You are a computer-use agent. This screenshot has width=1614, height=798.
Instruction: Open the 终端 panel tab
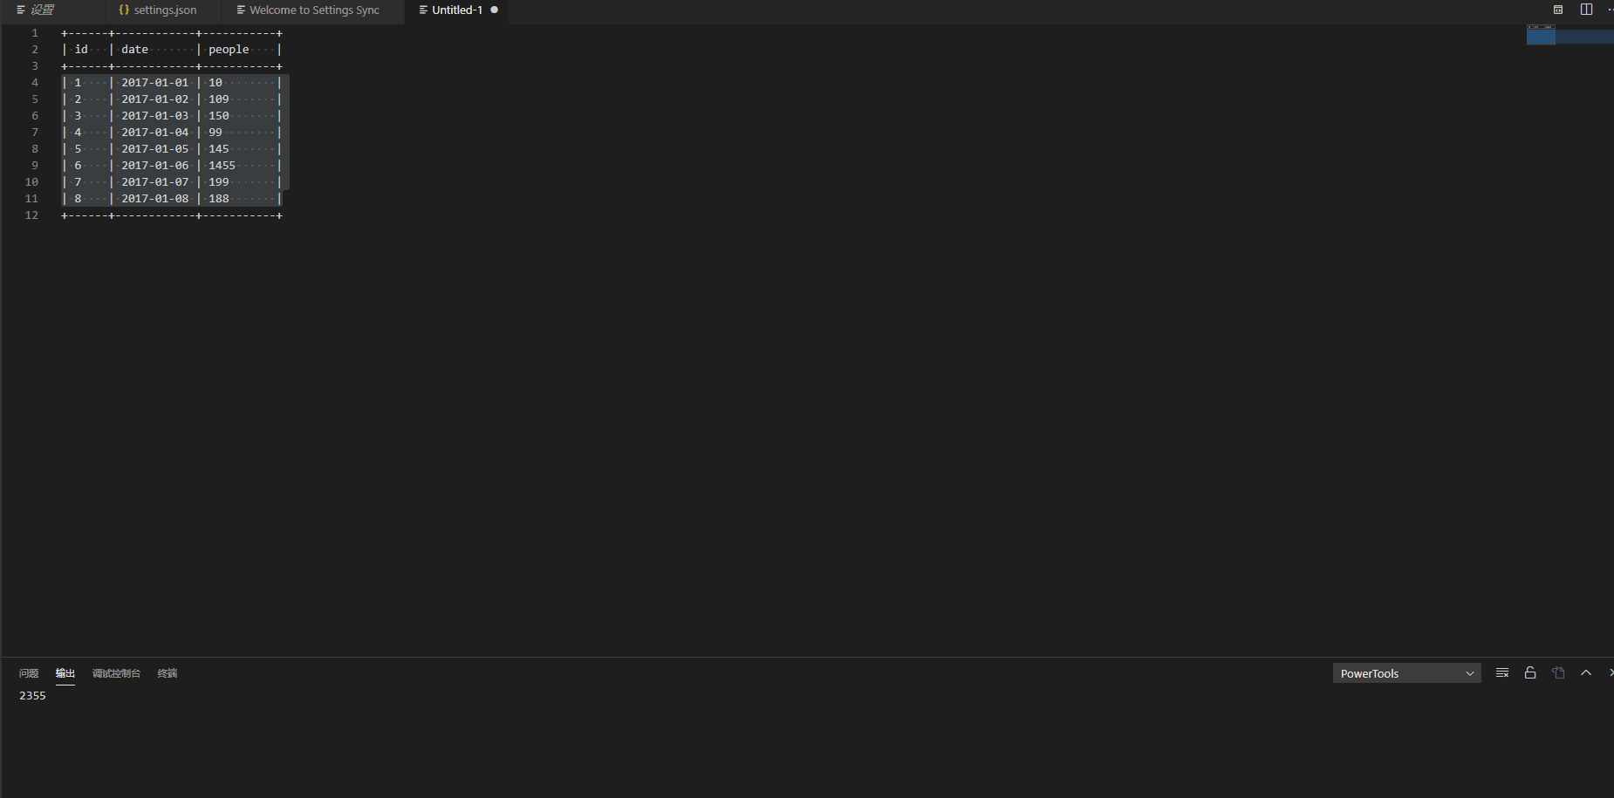click(x=168, y=673)
